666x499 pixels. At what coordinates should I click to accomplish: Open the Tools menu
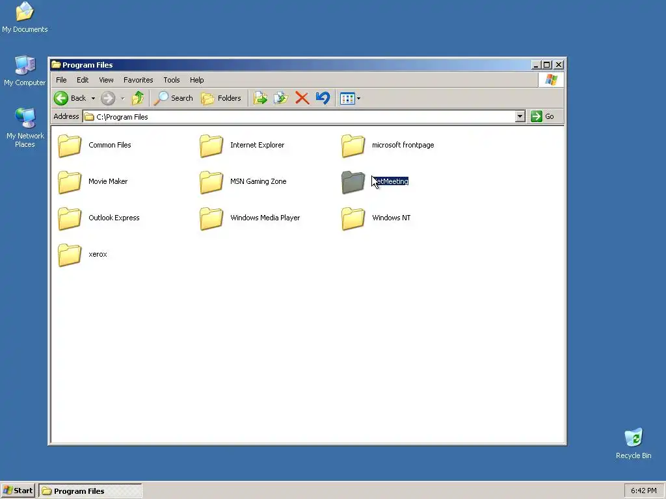172,80
